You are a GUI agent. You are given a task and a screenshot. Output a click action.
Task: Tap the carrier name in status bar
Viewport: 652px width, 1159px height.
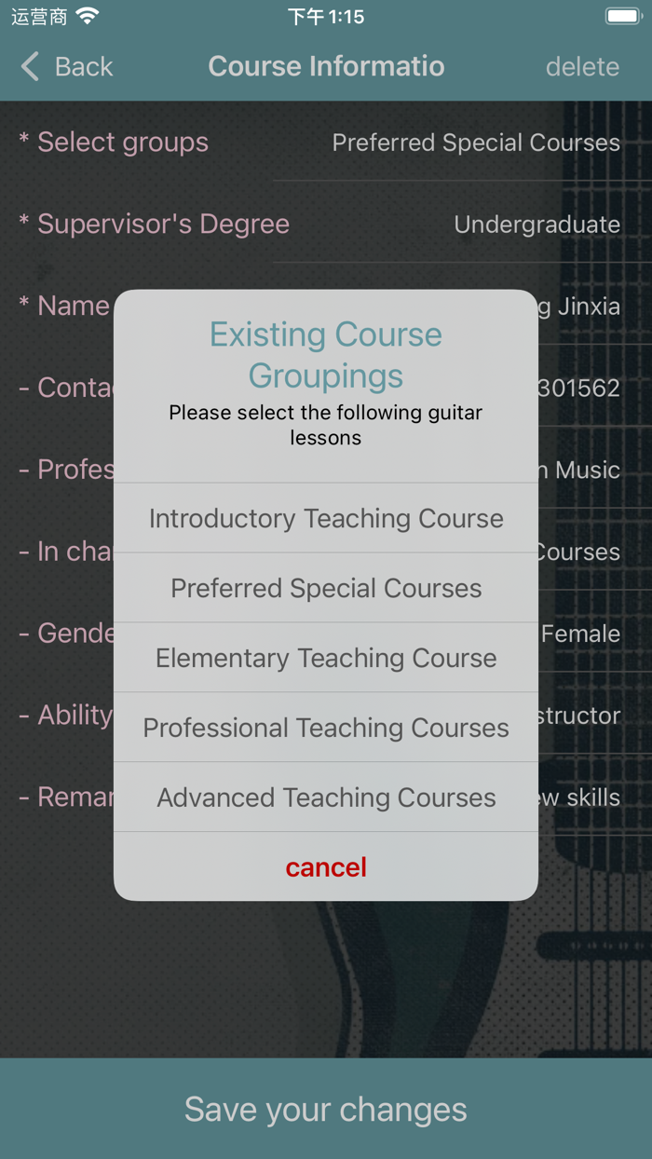point(39,16)
